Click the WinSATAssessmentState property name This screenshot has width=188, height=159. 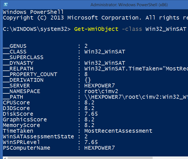[39, 136]
